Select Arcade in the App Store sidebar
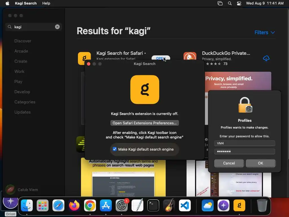This screenshot has height=217, width=289. (x=21, y=51)
